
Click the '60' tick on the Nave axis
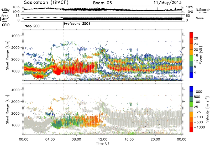188,16
